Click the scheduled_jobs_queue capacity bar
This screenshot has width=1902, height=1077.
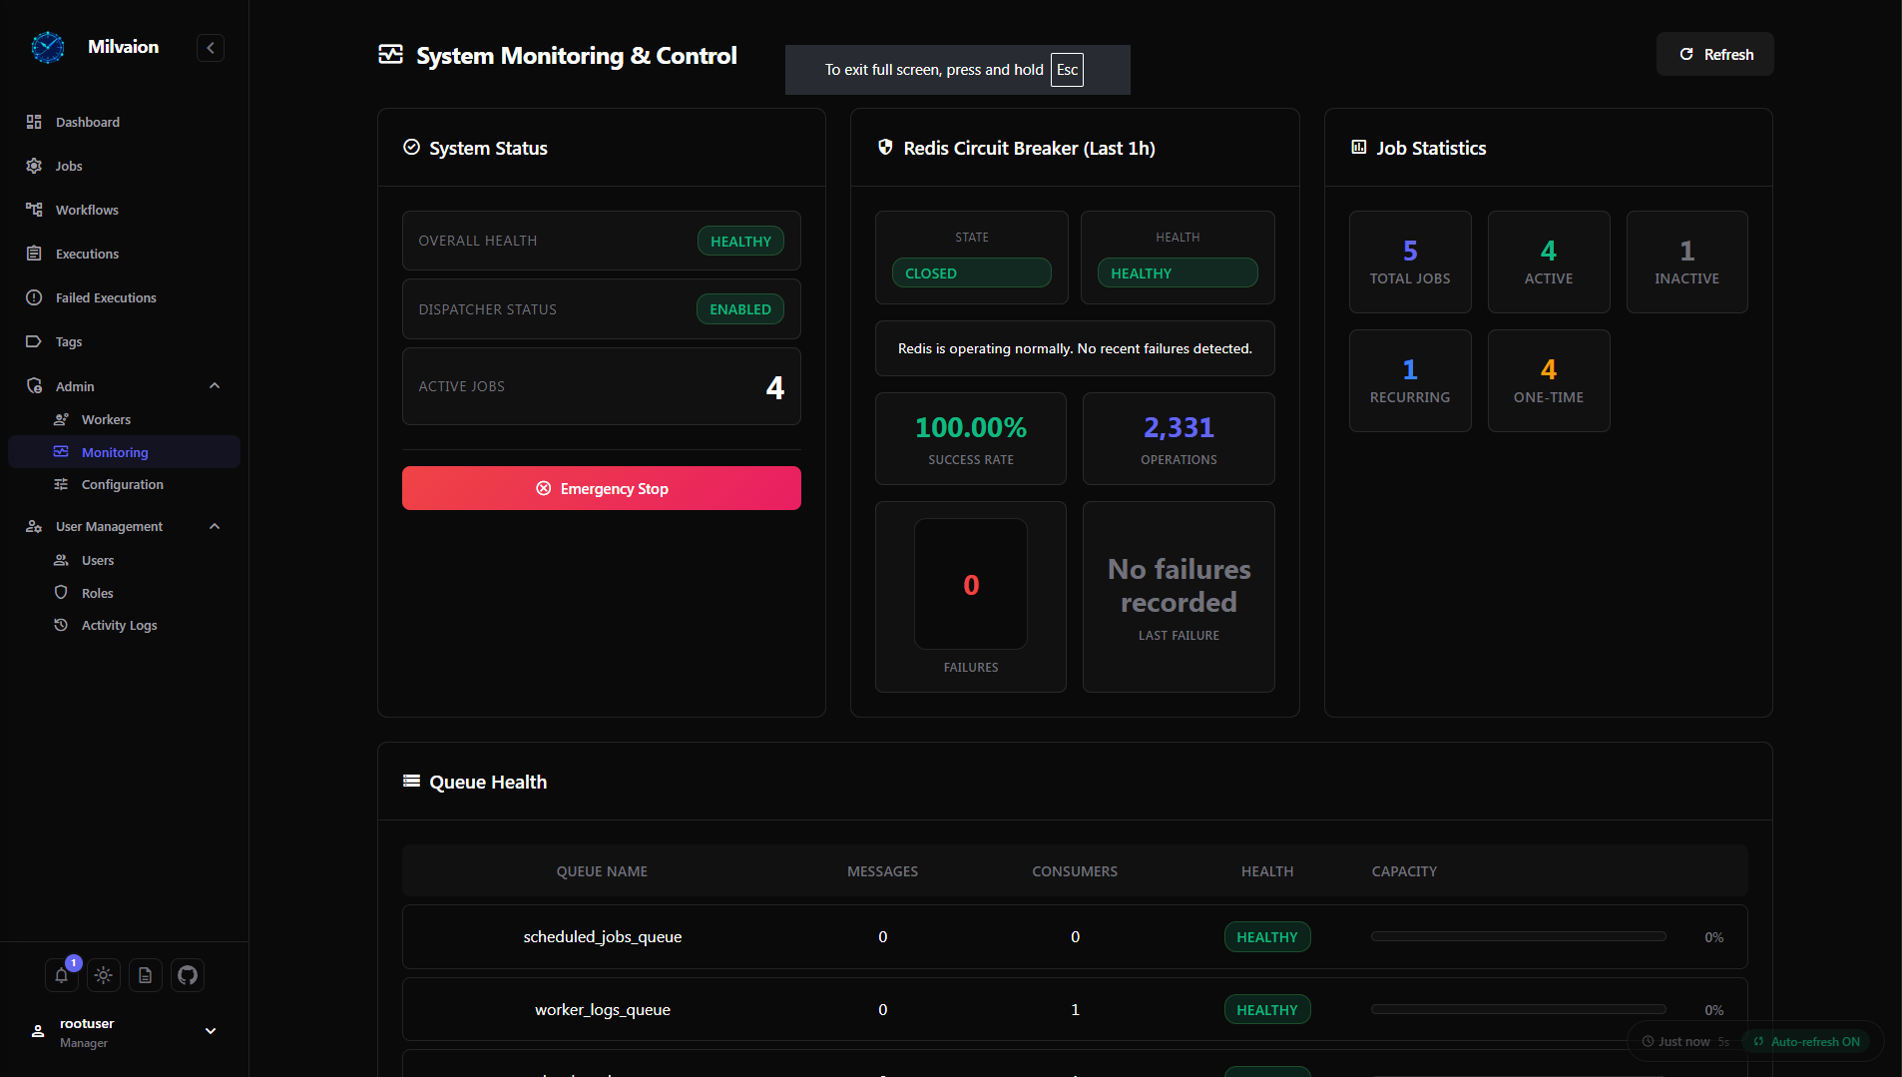pos(1518,936)
